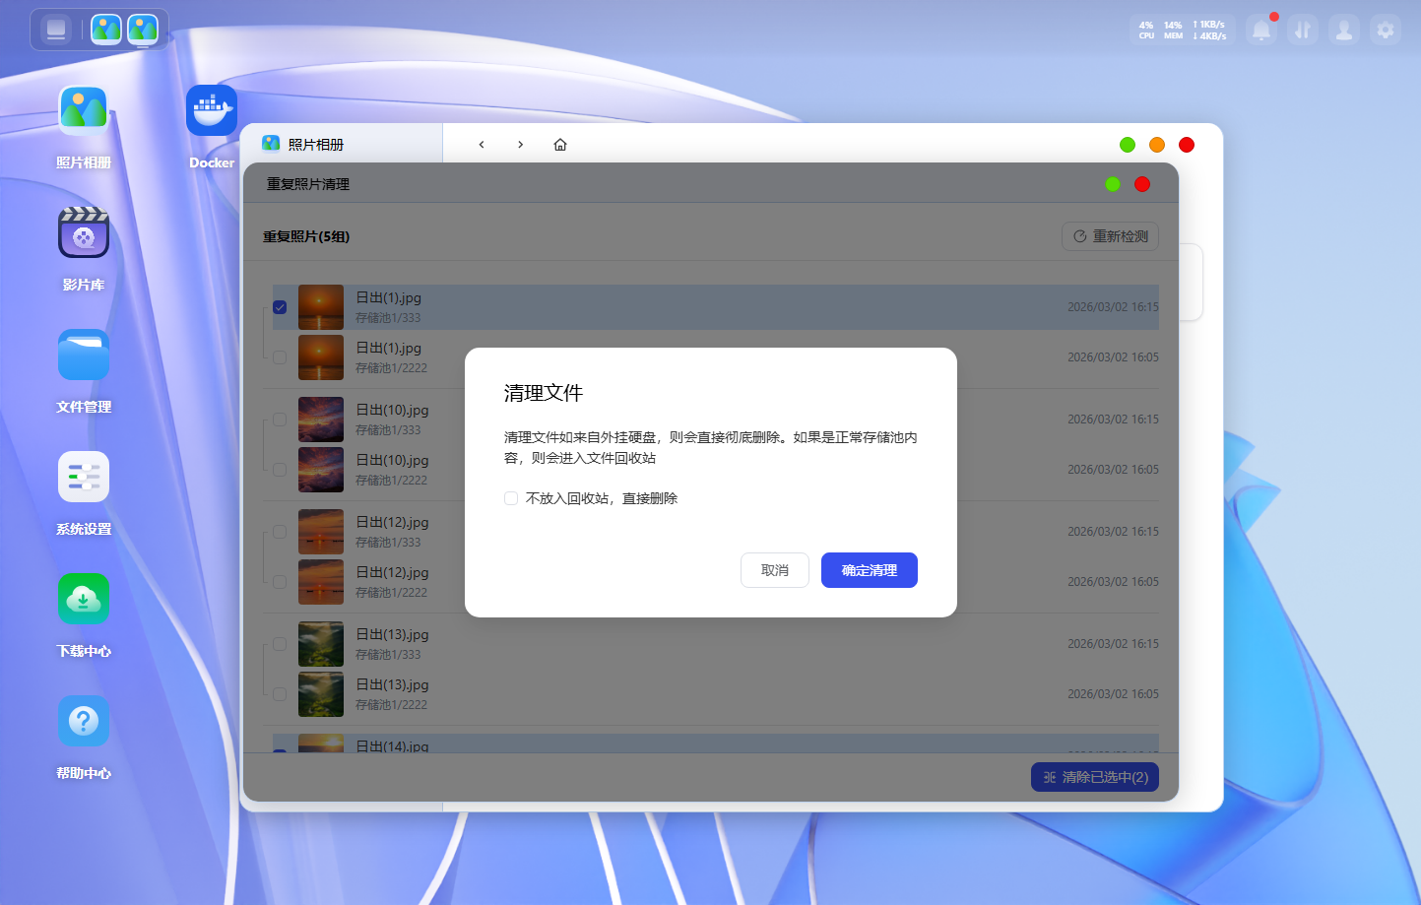Open thumbnail of 日出(12).jpg in 存储池1/2222
1421x905 pixels.
click(x=321, y=582)
